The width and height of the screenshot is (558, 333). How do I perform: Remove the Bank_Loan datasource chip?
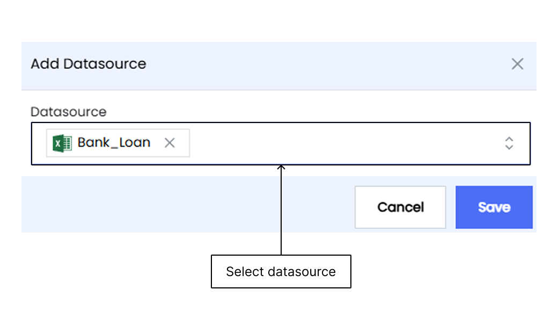point(170,143)
